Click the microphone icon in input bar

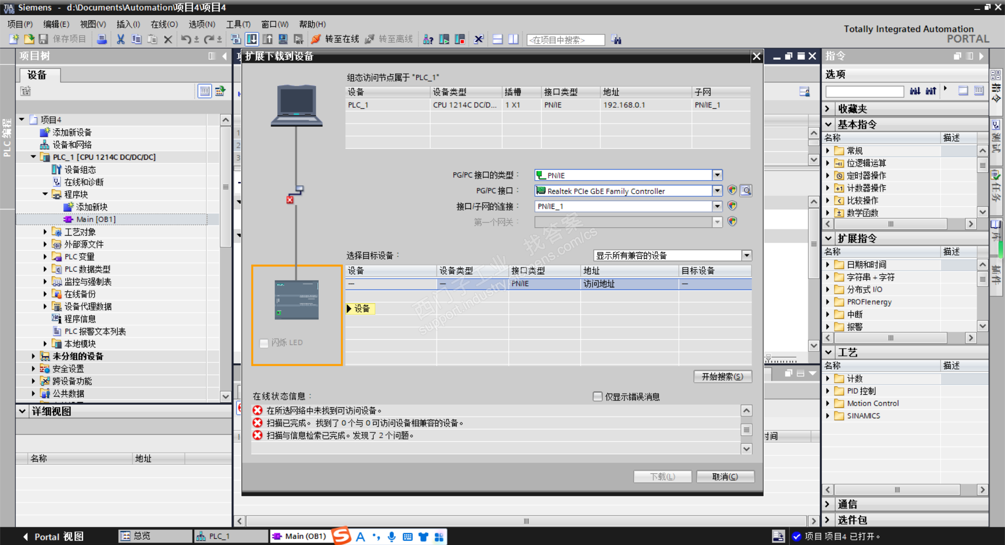tap(392, 537)
